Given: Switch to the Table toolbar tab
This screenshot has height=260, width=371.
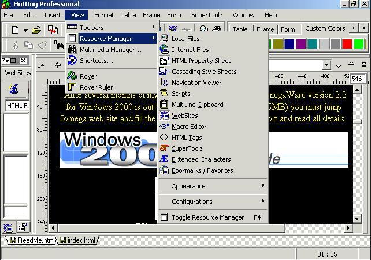Looking at the screenshot, I should 240,29.
